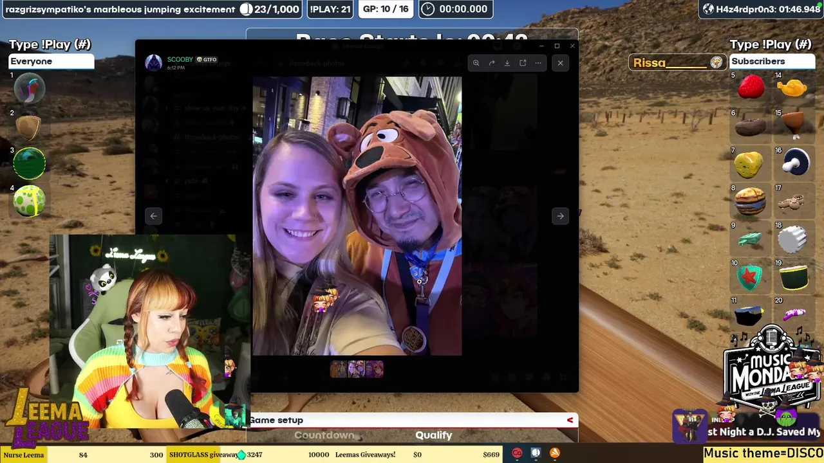Pick marble slot 3 green globe

pos(30,163)
